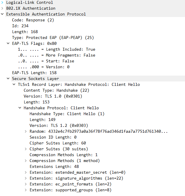Viewport: 185px width, 196px height.
Task: Expand Compression Methods (1 method)
Action: click(x=26, y=161)
